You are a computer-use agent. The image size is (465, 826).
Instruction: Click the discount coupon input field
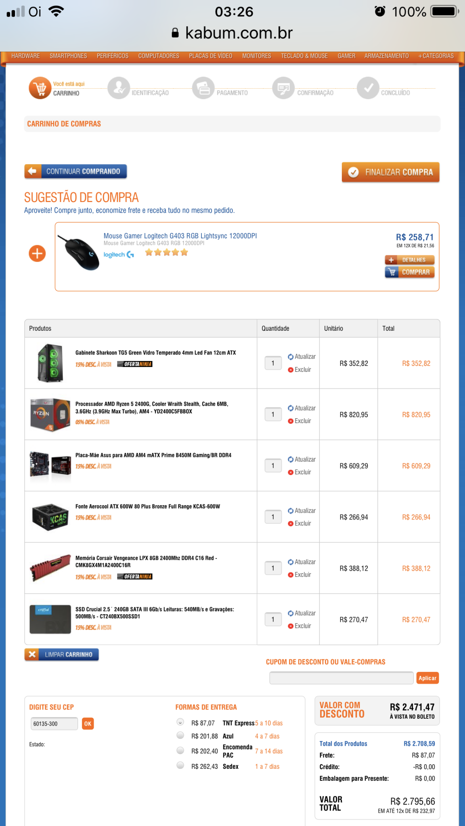[x=341, y=678]
